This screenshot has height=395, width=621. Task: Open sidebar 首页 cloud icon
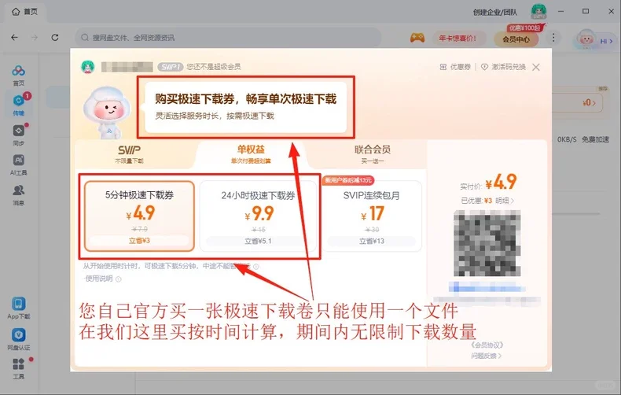point(18,76)
